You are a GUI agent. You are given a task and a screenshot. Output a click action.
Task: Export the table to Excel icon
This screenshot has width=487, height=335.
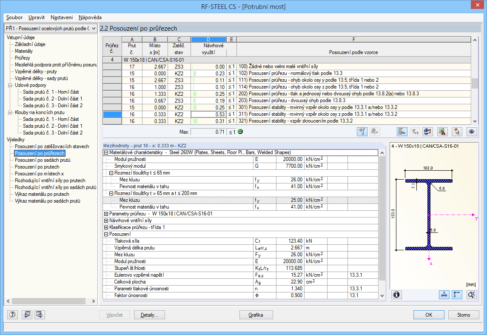tap(442, 132)
